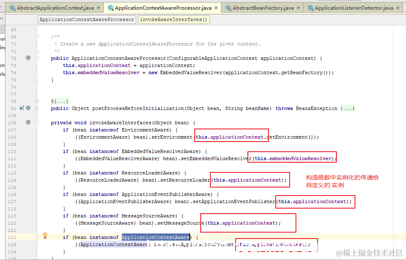Screen dimensions: 406x260
Task: Close AbstractBeanFactory.java tab
Action: click(298, 8)
